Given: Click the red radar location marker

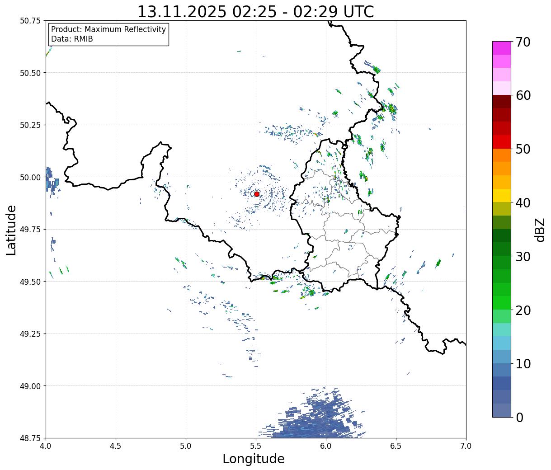Looking at the screenshot, I should (257, 194).
